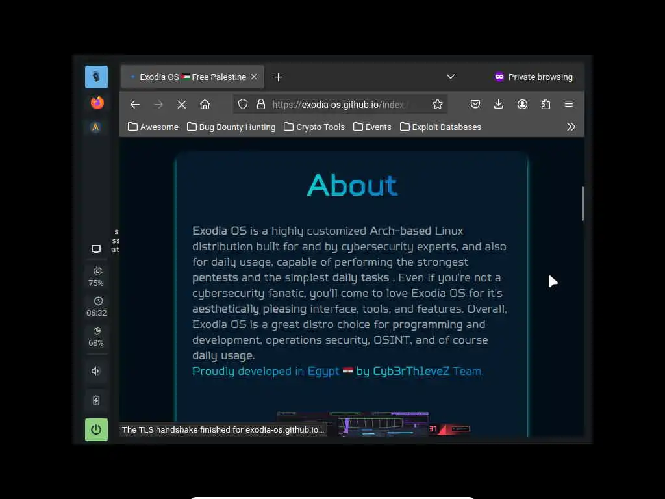This screenshot has width=665, height=499.
Task: Click the TLS handshake status message
Action: pyautogui.click(x=223, y=430)
